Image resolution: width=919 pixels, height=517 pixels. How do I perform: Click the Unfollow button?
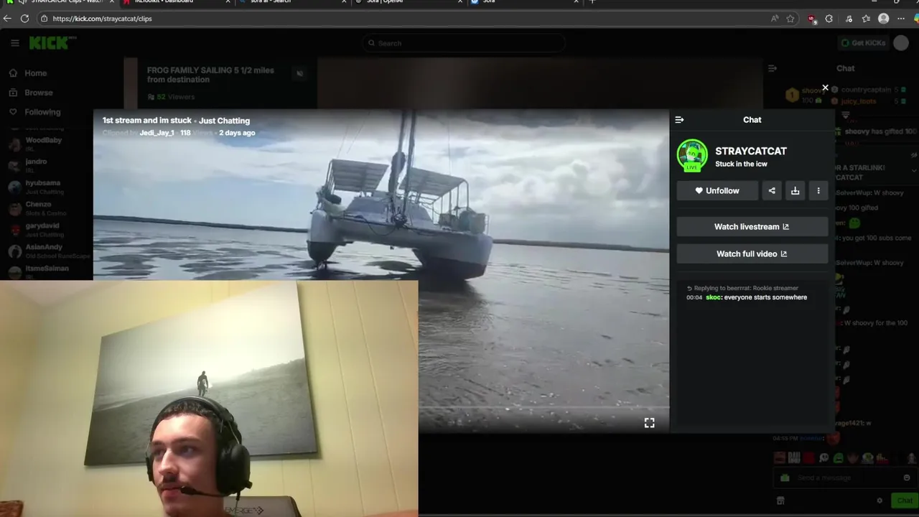(717, 190)
